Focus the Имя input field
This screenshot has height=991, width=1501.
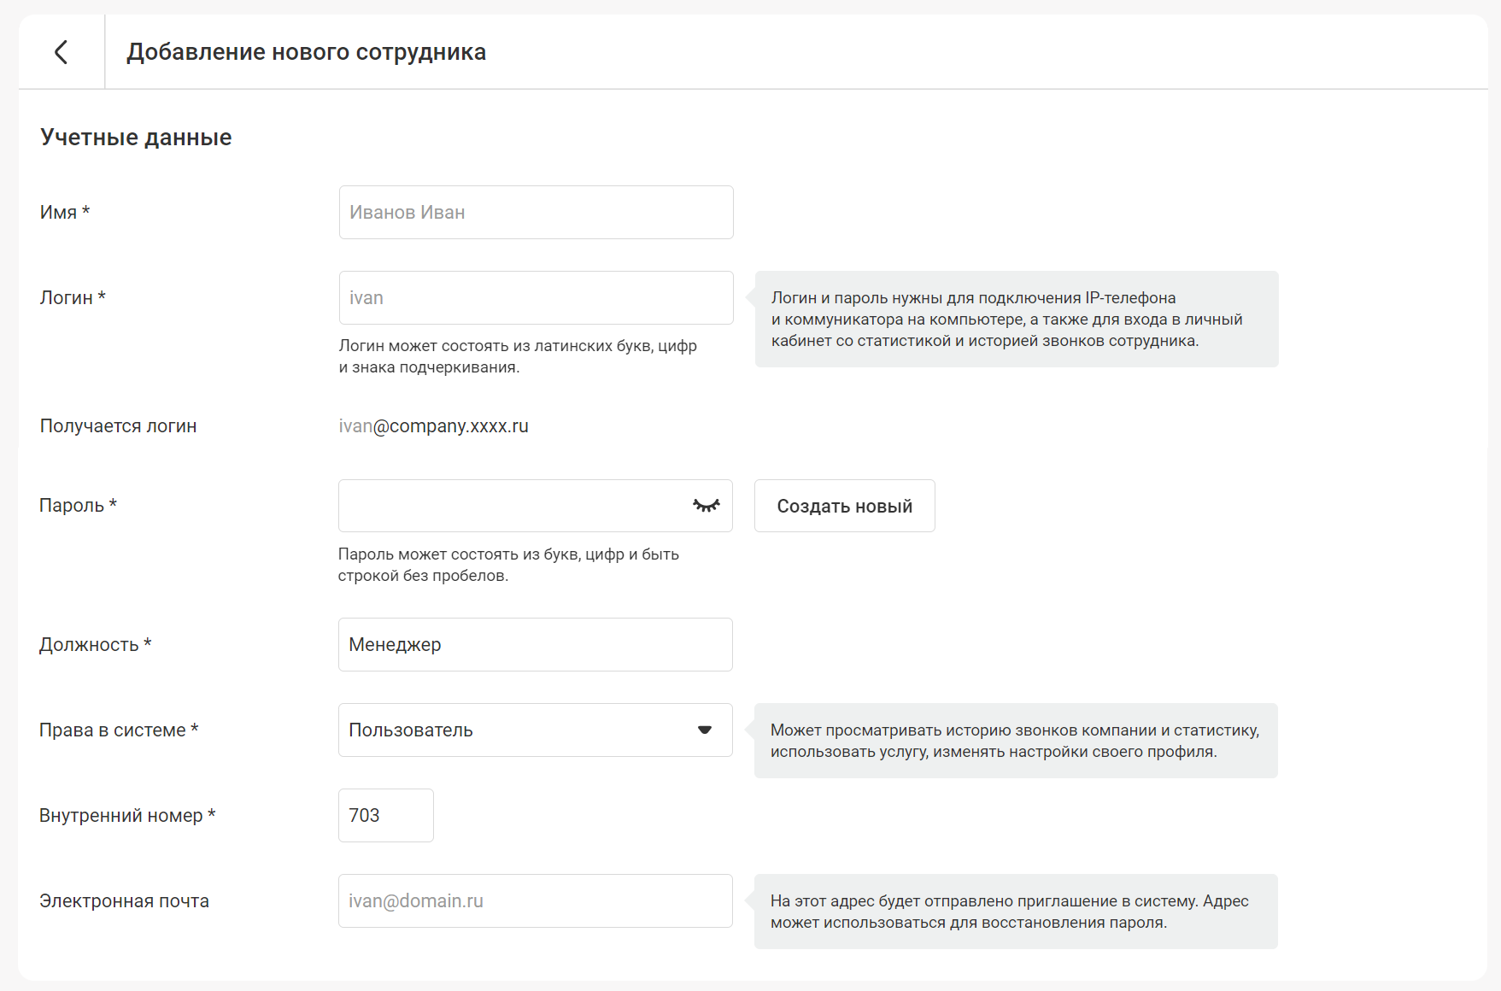536,212
